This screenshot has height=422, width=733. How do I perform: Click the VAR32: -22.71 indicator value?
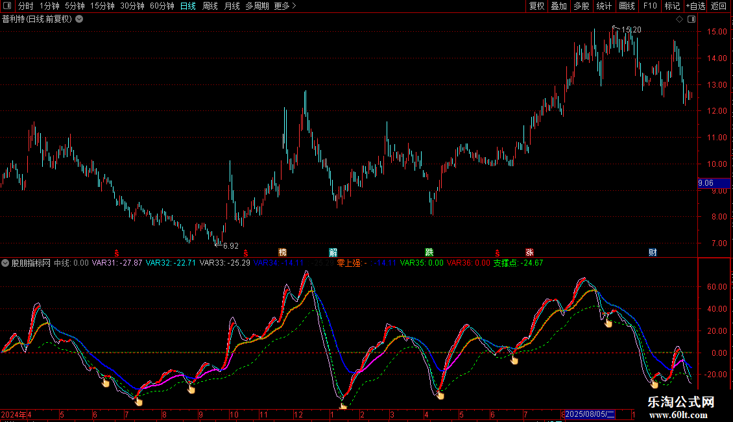tap(171, 263)
